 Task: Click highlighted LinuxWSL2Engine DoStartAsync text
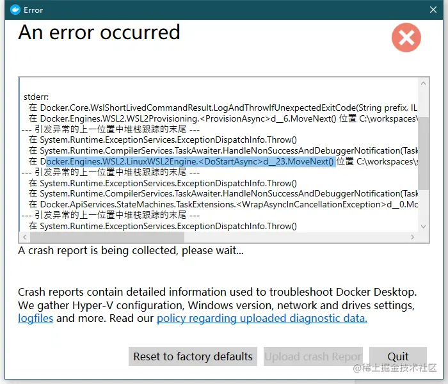click(190, 161)
